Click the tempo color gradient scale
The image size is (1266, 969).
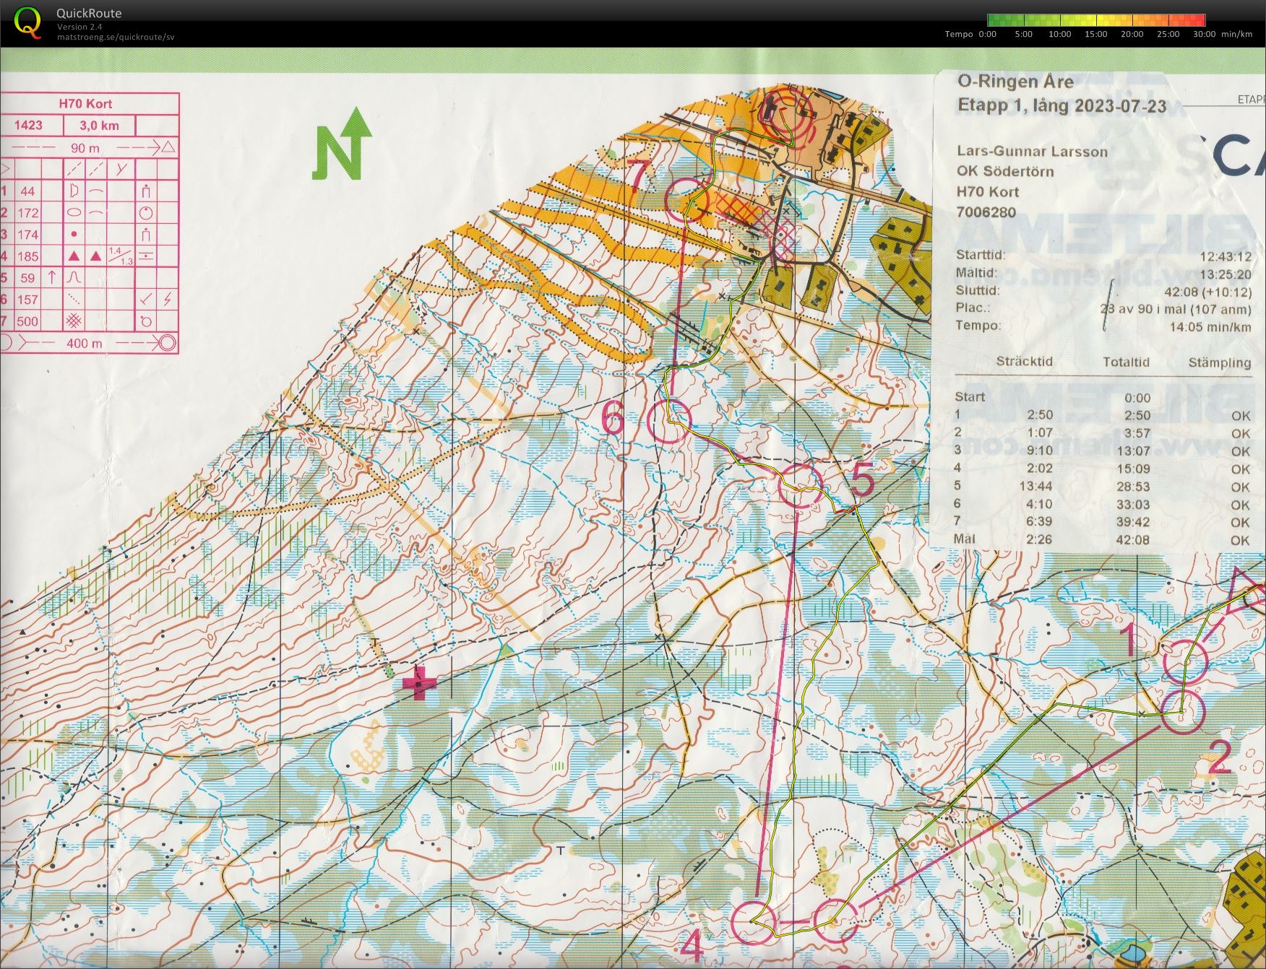tap(1096, 20)
